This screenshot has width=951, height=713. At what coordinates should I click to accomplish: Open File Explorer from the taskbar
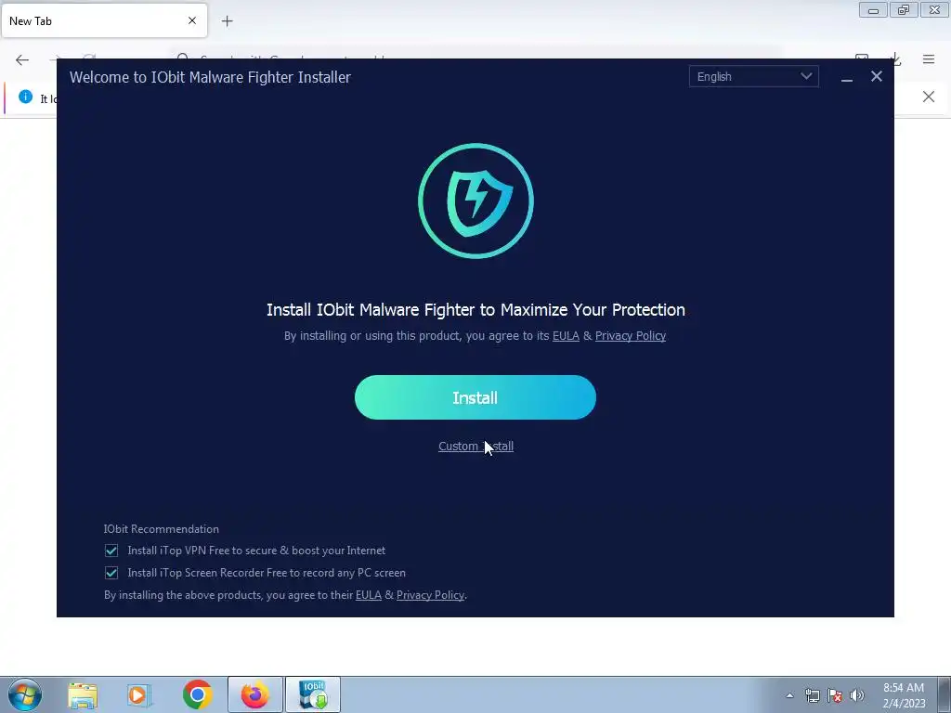[x=83, y=695]
